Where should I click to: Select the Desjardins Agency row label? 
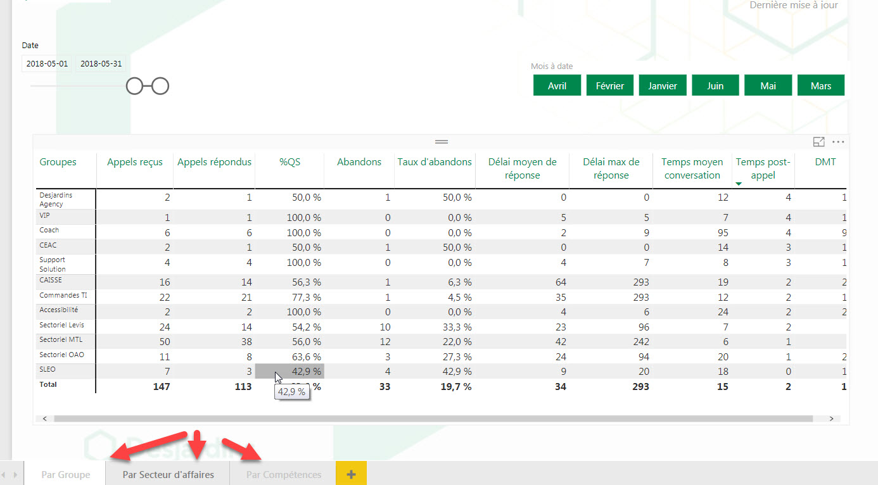(56, 199)
